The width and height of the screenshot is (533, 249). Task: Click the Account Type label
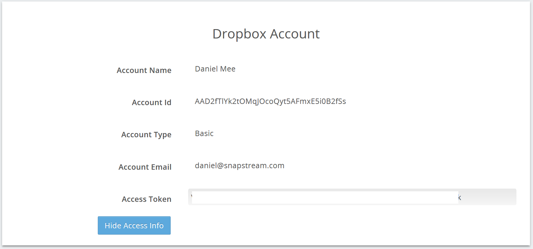tap(146, 135)
